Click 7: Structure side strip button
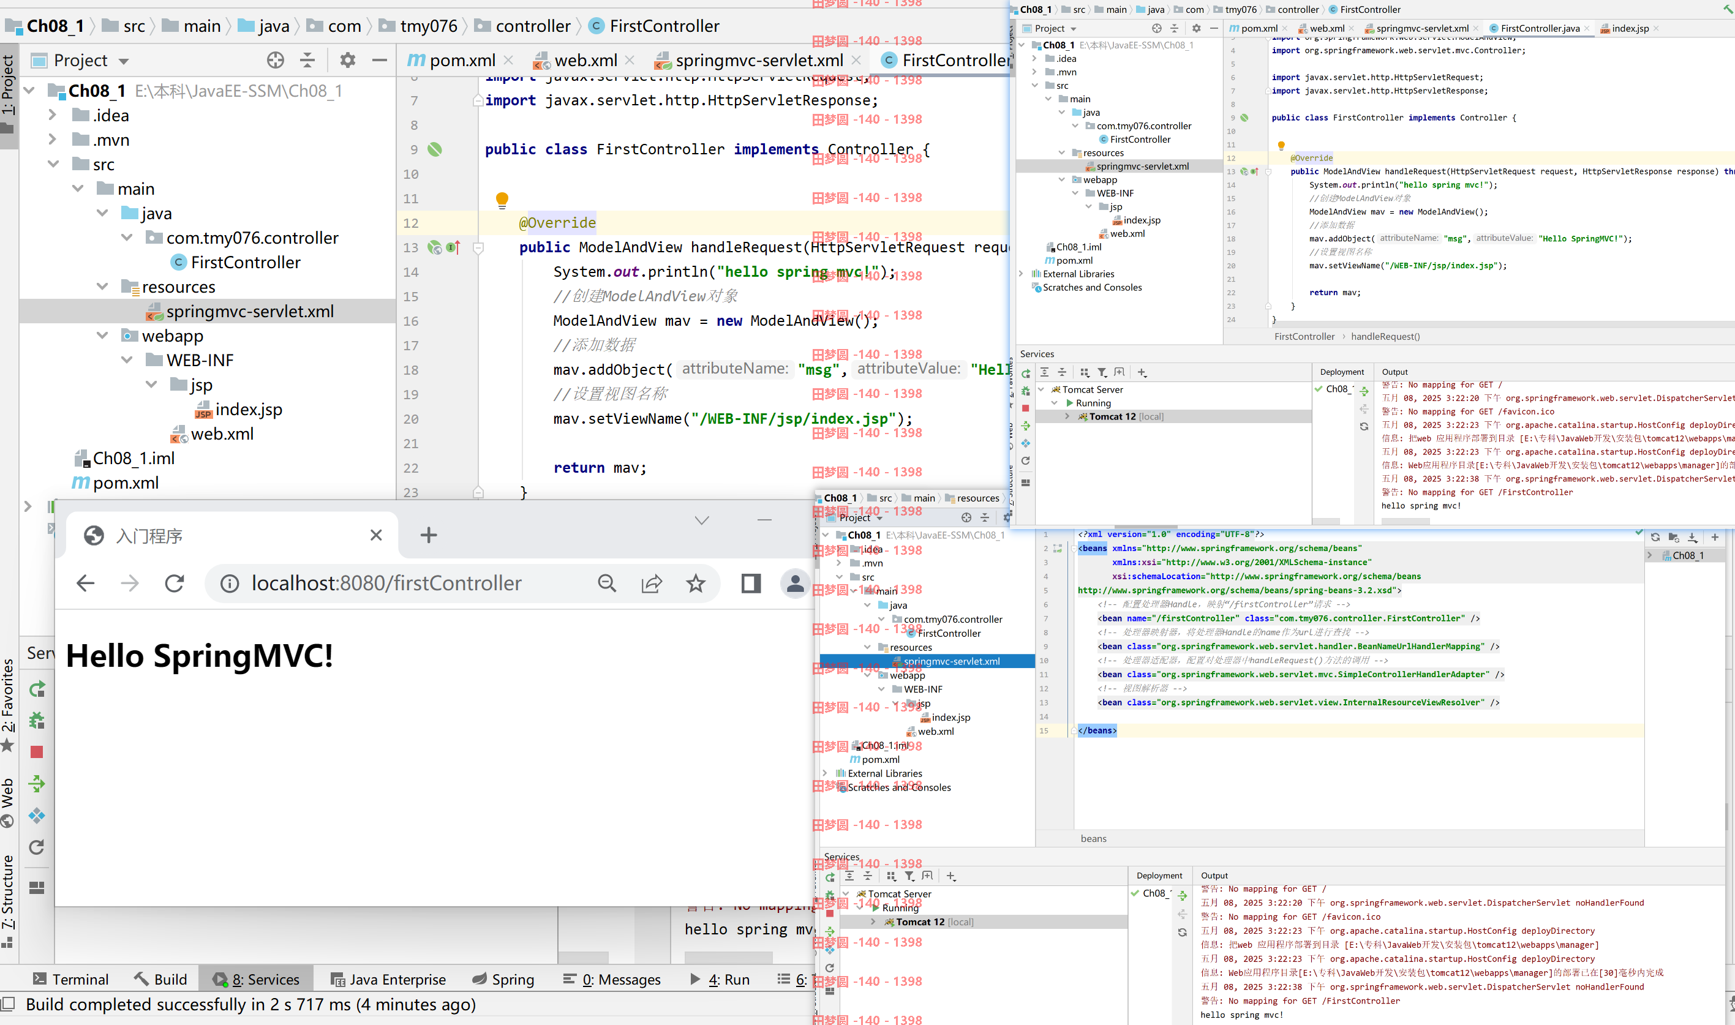Viewport: 1735px width, 1025px height. pos(7,901)
